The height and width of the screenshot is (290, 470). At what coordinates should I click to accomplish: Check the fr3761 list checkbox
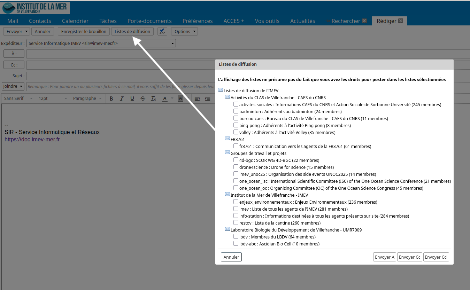(236, 146)
